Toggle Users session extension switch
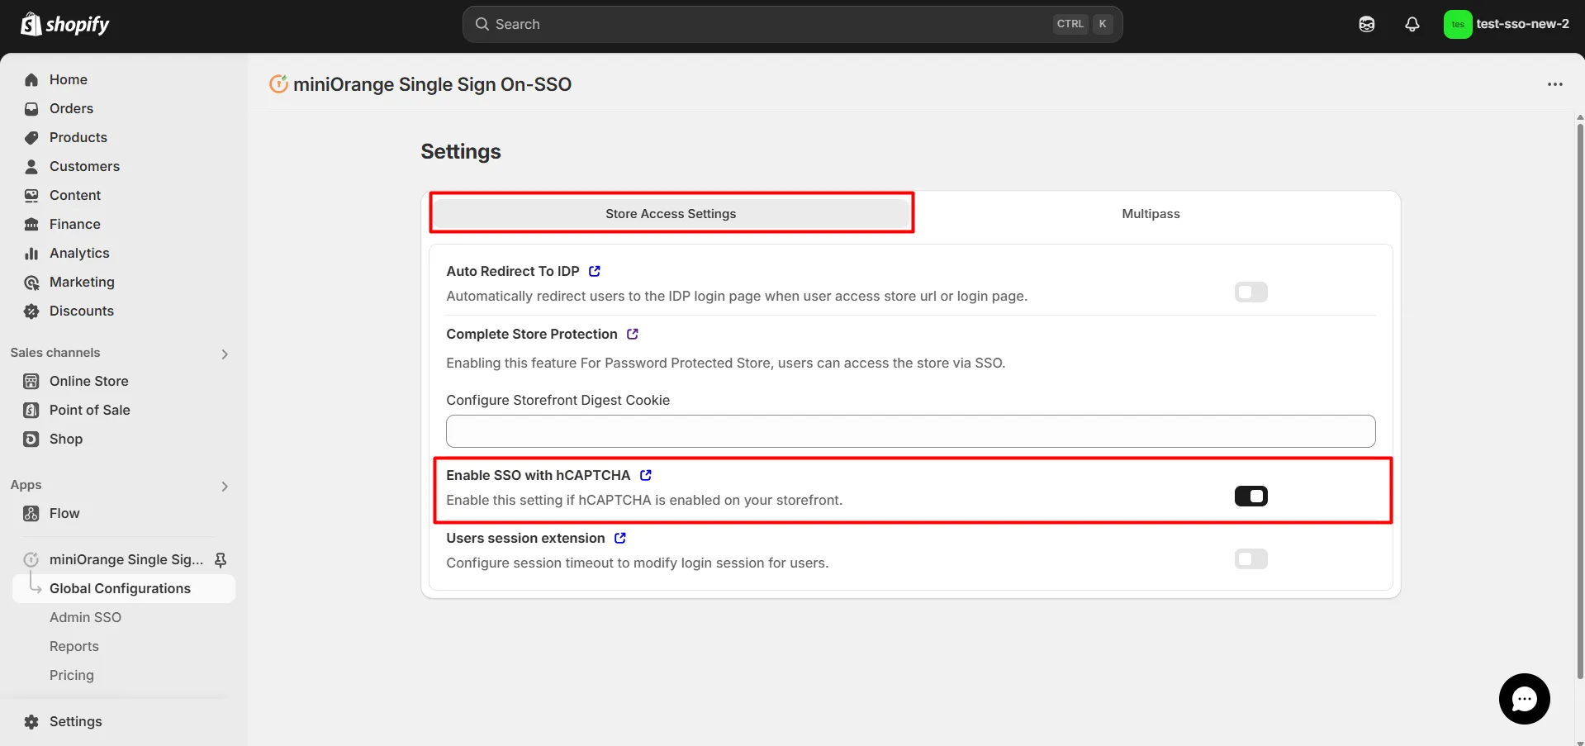Viewport: 1585px width, 746px height. tap(1250, 558)
